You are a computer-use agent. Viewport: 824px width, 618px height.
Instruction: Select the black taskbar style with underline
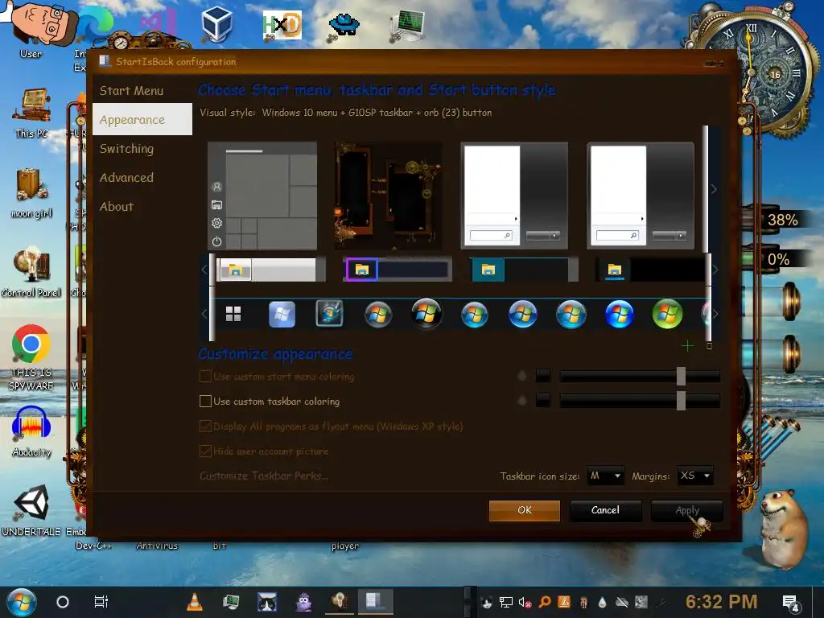pyautogui.click(x=652, y=270)
